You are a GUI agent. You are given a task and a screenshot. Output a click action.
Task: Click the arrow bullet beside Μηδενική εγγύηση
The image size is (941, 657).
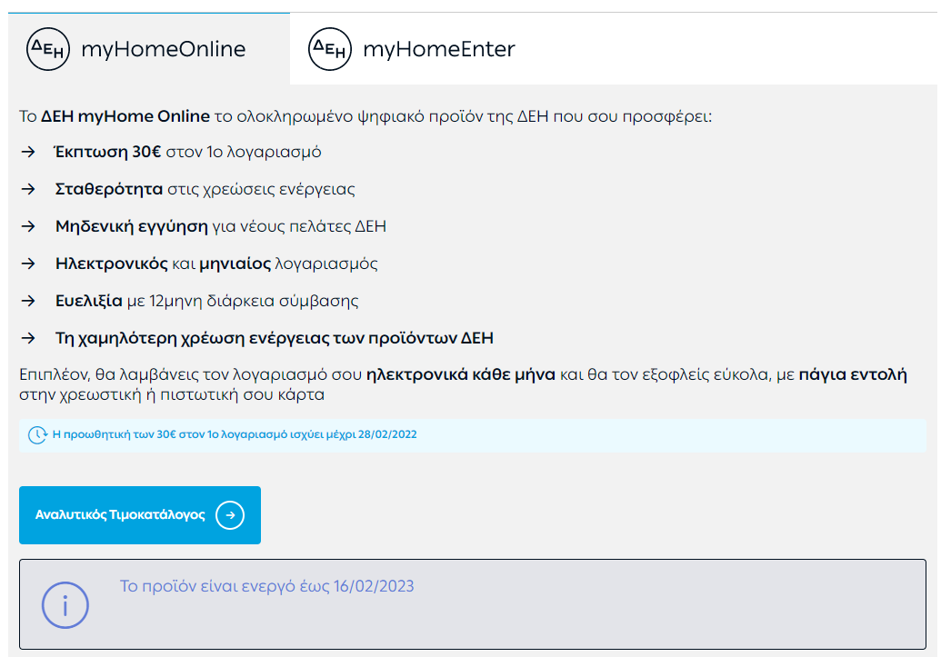[28, 226]
